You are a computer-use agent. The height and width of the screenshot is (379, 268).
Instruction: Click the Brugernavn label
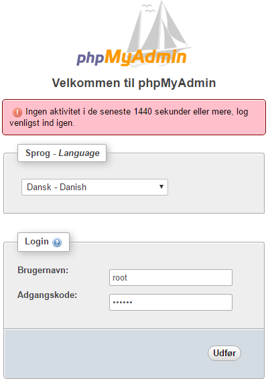tap(43, 270)
